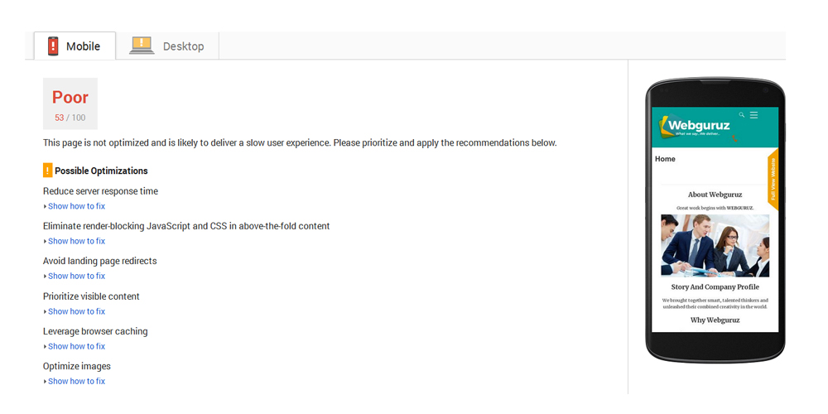Click the search magnifier in phone preview
The width and height of the screenshot is (828, 414).
click(742, 114)
